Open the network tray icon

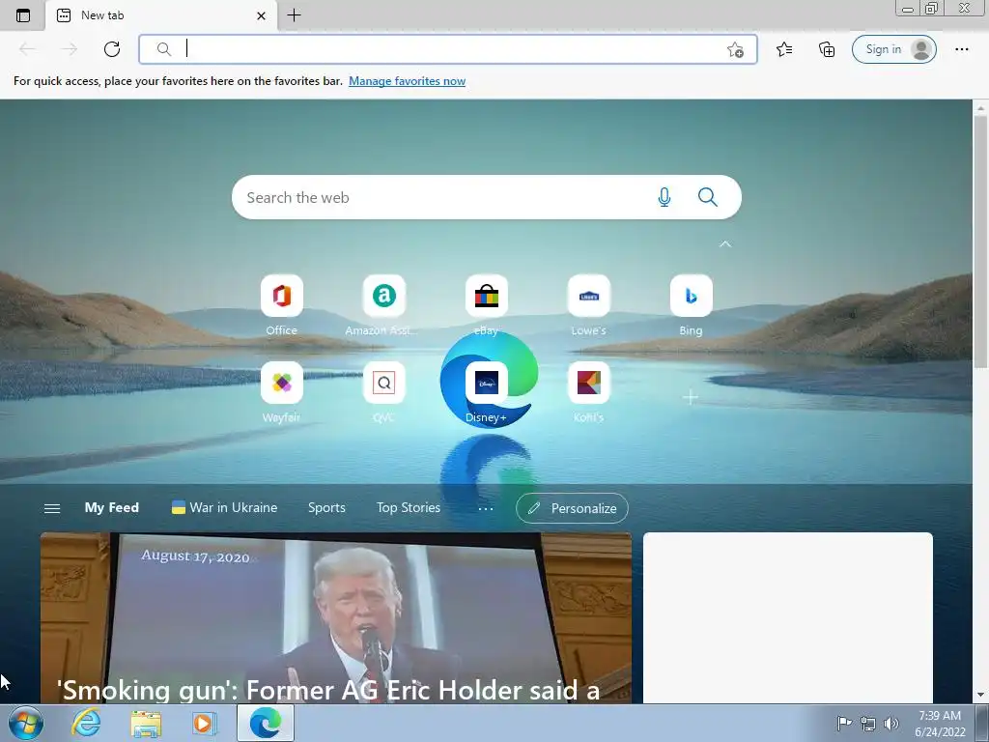coord(868,724)
